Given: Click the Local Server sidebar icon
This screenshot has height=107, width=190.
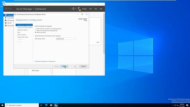Looking at the screenshot, I should pyautogui.click(x=6, y=18).
